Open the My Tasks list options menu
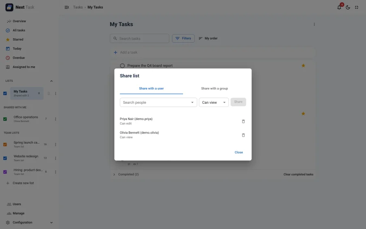366x229 pixels. coord(56,94)
